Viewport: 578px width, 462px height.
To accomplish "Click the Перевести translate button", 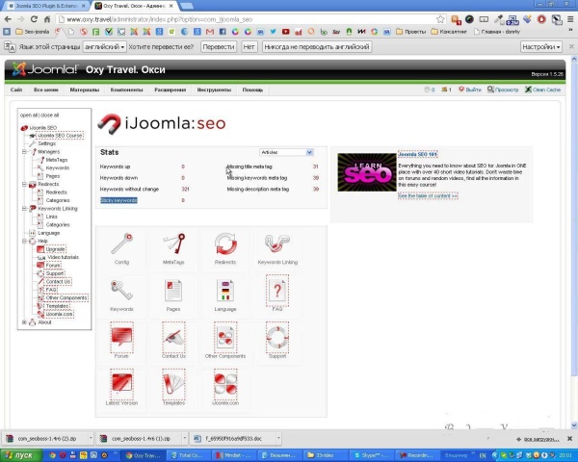I will click(219, 46).
